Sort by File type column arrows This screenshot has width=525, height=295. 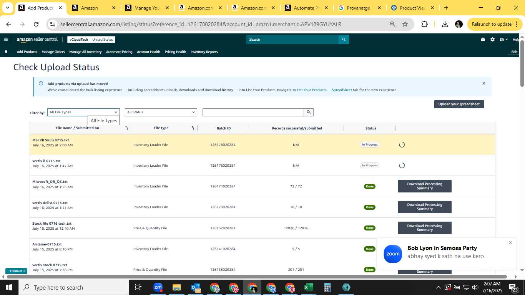[x=193, y=128]
